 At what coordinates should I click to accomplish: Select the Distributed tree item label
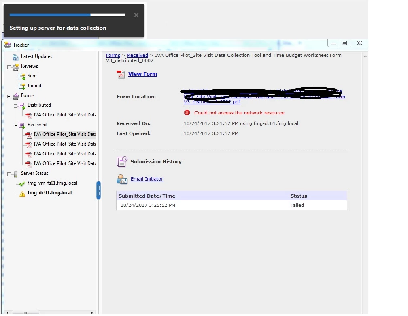click(x=39, y=105)
